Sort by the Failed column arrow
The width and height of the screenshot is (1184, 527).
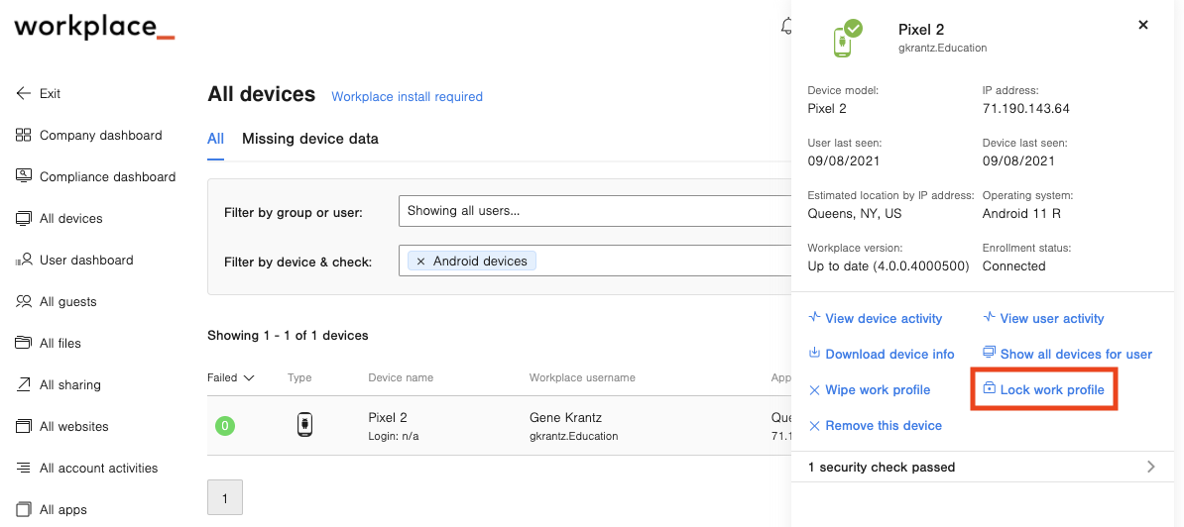point(249,377)
